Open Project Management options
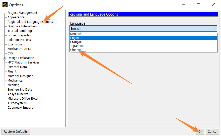Viewport: 221px width, 136px height. (22, 13)
